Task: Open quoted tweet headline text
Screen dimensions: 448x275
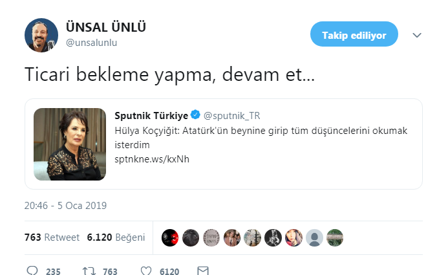Action: 261,138
